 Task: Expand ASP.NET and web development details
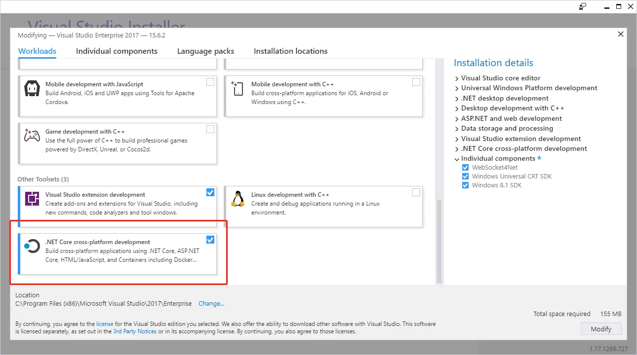(456, 119)
